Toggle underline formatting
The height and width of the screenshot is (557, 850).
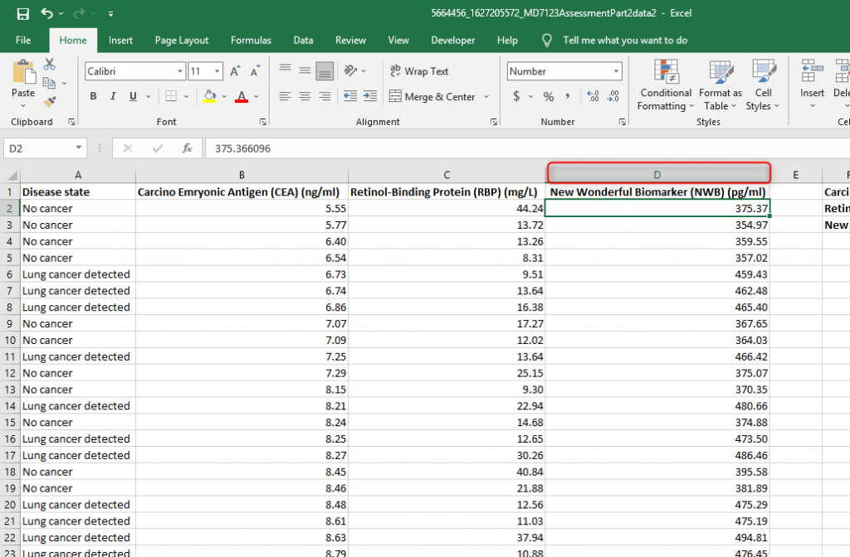[131, 96]
